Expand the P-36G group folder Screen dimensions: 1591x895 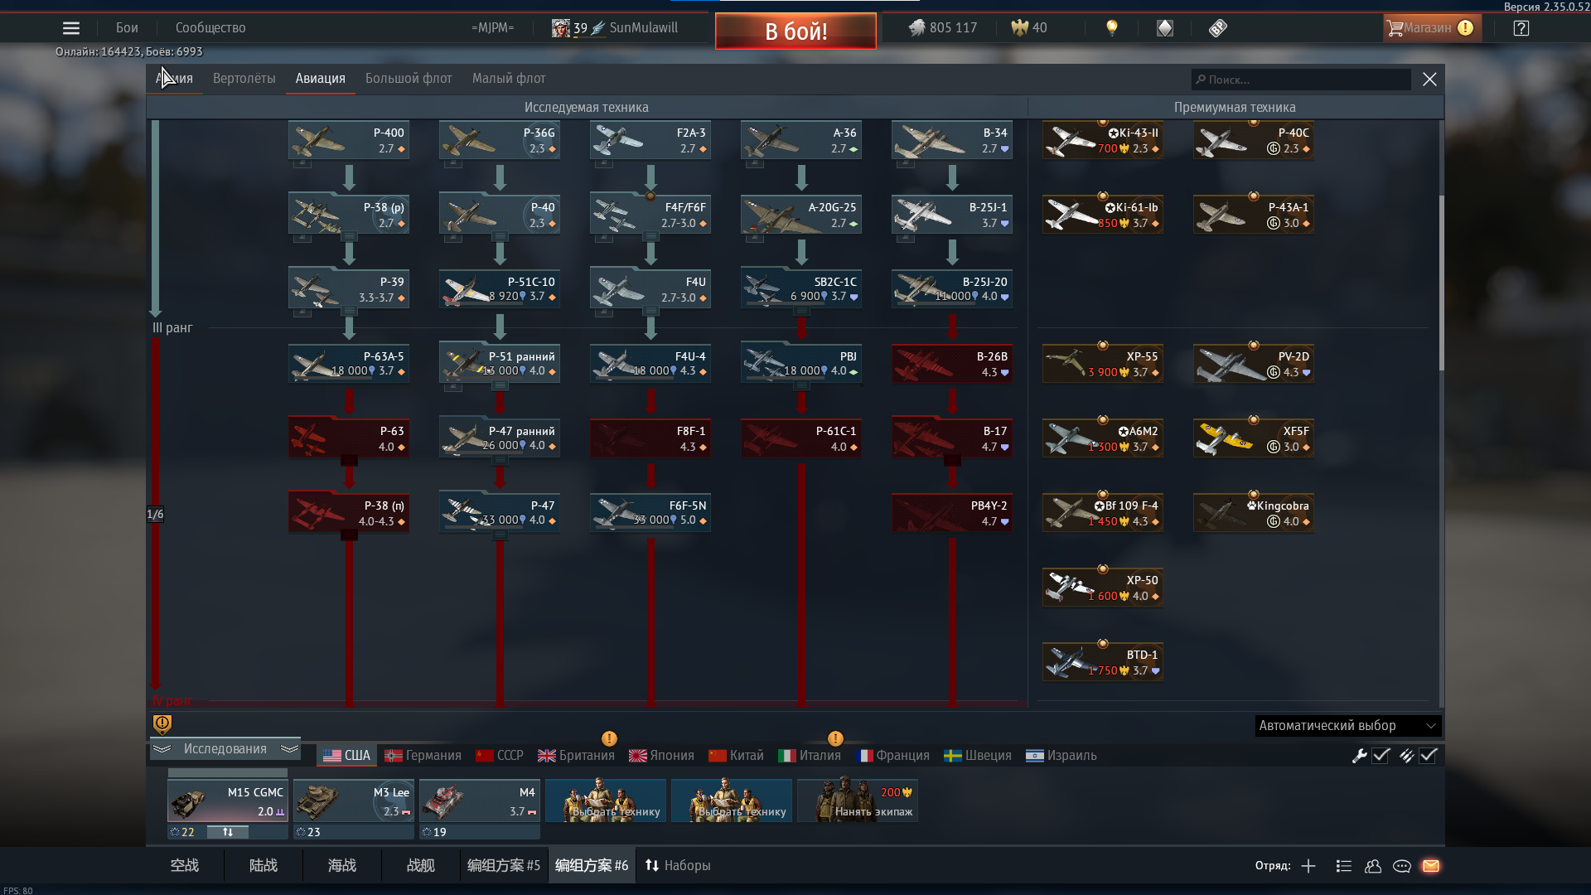coord(500,140)
